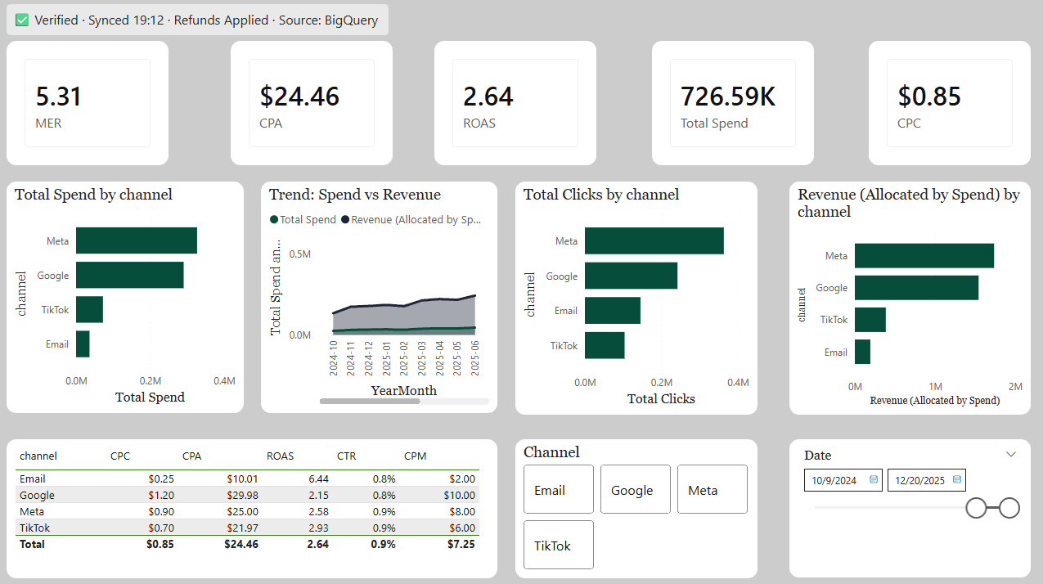The height and width of the screenshot is (584, 1043).
Task: Select Email bar in Total Clicks chart
Action: click(612, 311)
